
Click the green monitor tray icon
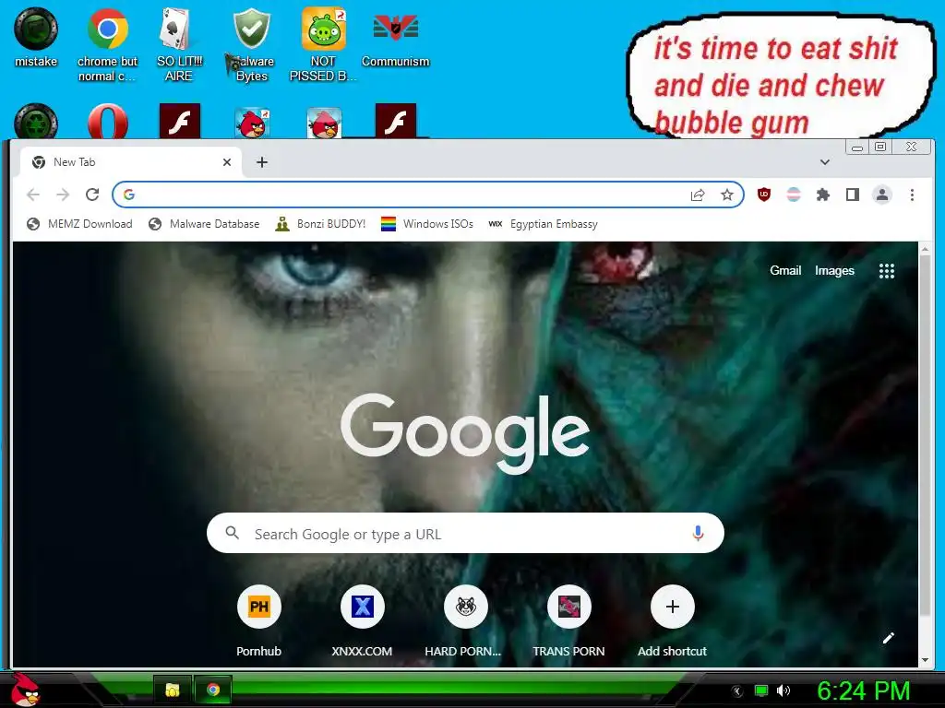[761, 690]
